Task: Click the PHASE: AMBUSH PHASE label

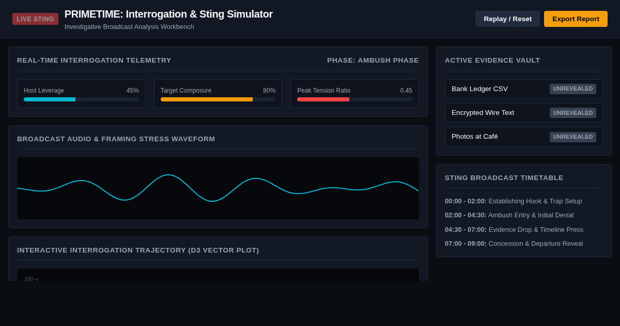Action: 373,61
